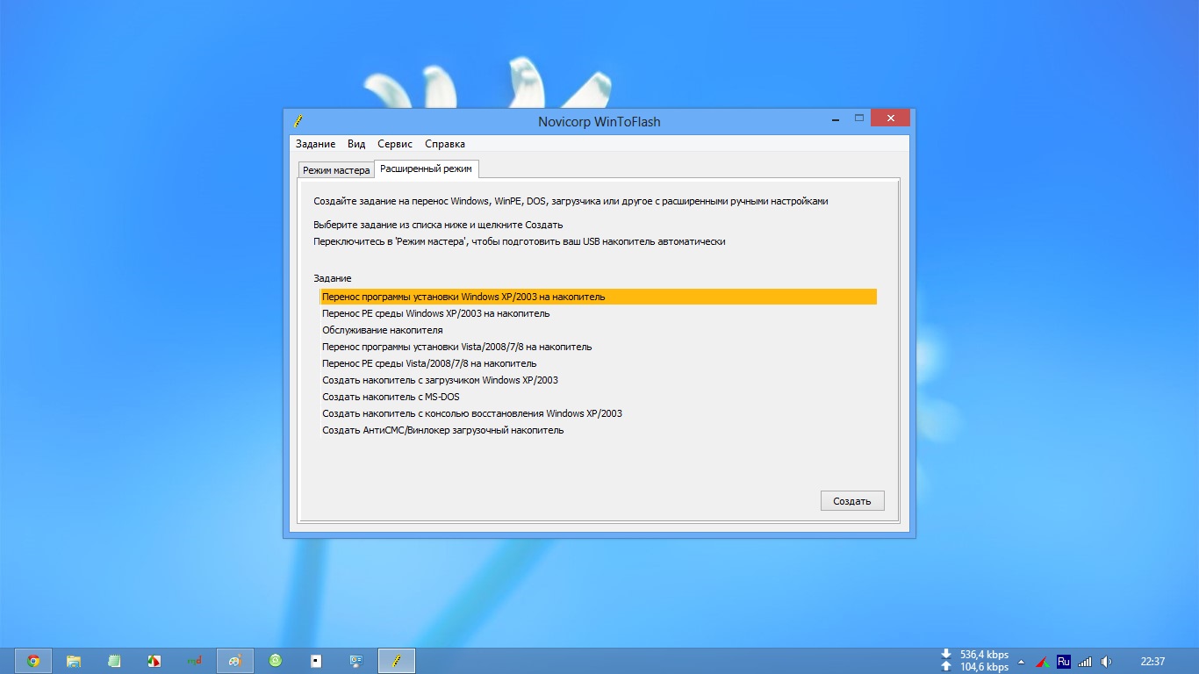
Task: Open the volume speaker control
Action: point(1107,662)
